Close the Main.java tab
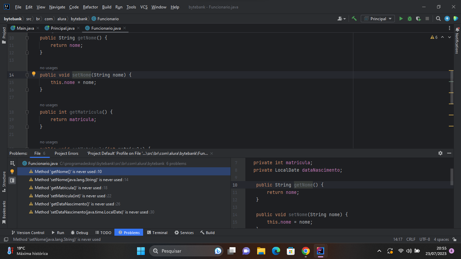Image resolution: width=461 pixels, height=259 pixels. coord(38,28)
